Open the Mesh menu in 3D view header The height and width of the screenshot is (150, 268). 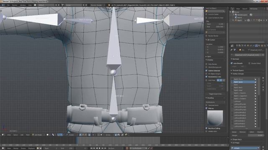[x=28, y=135]
